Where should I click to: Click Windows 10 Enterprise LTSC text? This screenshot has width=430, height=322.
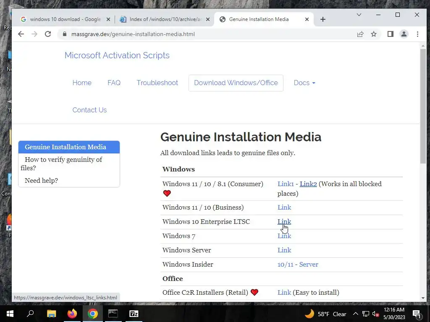206,221
